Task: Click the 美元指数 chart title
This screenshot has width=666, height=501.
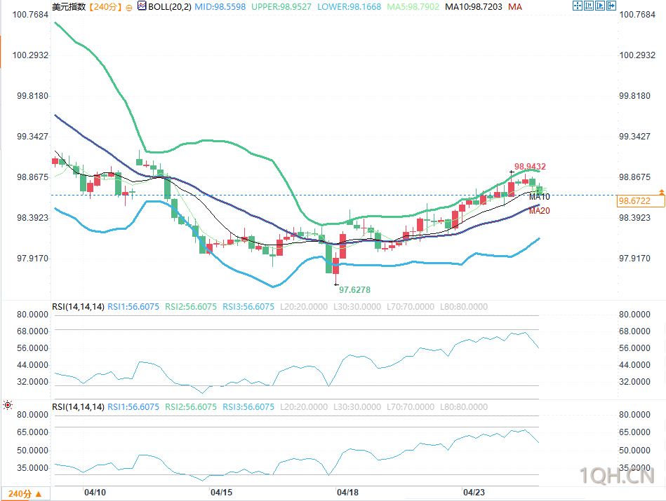Action: (x=69, y=6)
